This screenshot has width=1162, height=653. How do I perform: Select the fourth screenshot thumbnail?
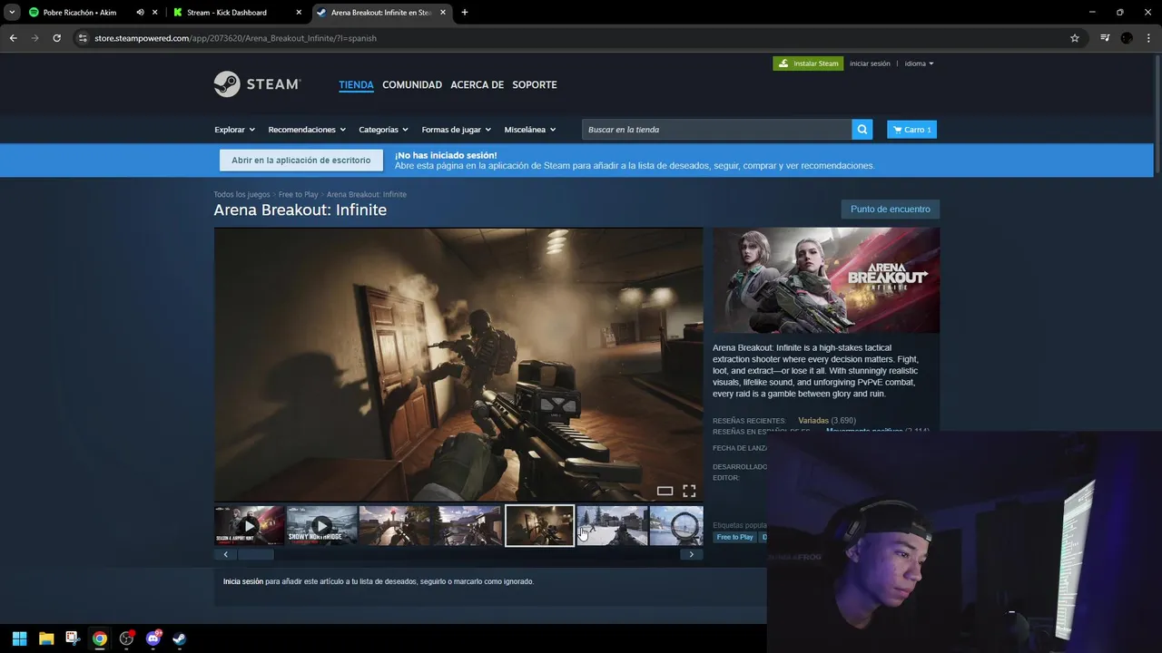click(x=467, y=526)
